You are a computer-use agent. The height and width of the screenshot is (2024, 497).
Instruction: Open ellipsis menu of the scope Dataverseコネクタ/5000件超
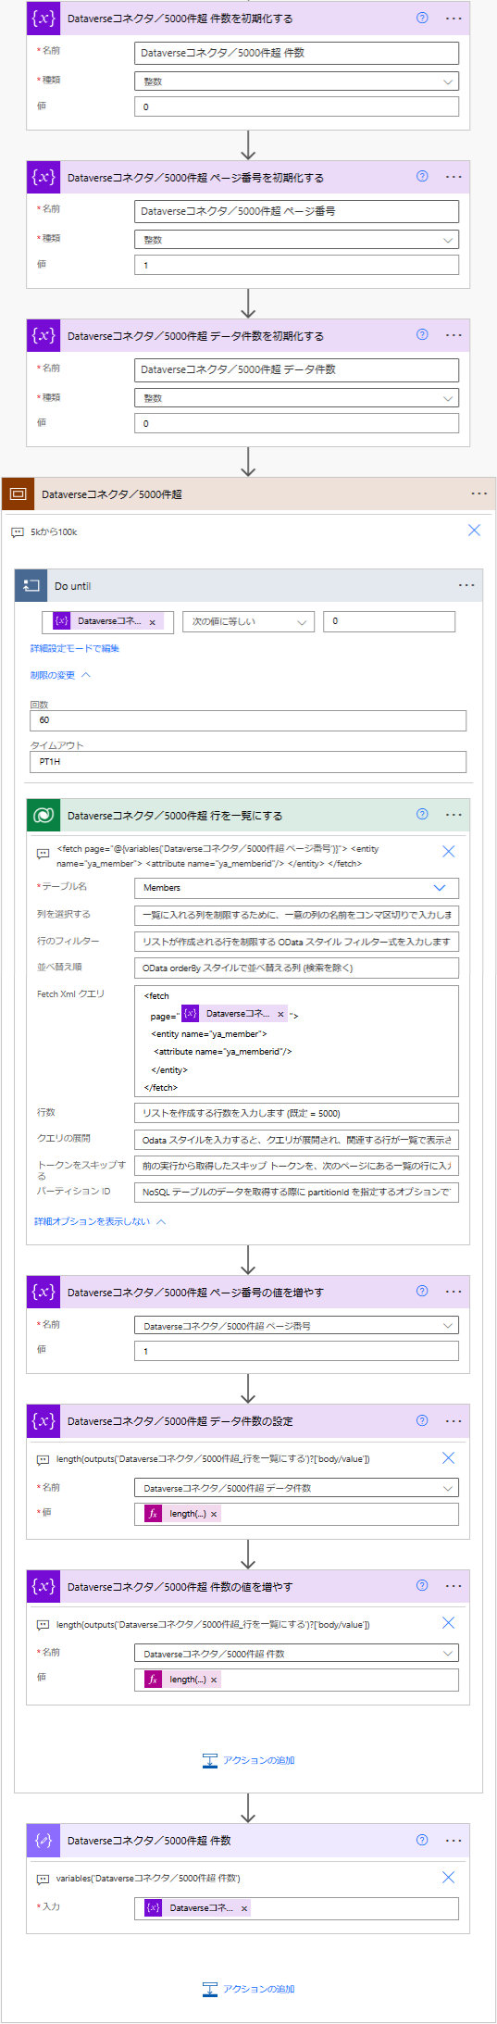pyautogui.click(x=479, y=494)
